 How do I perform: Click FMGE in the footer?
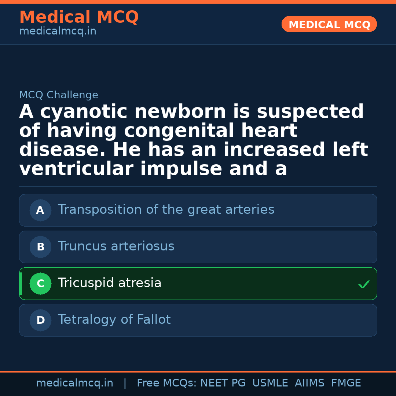346,383
